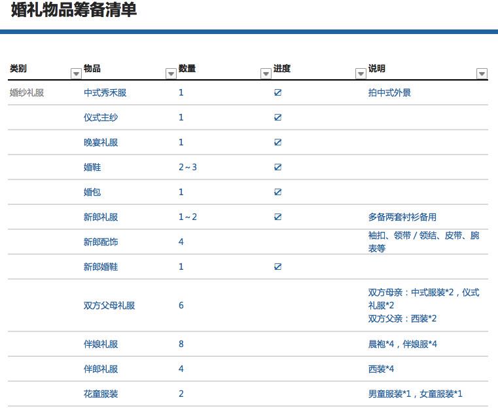Toggle the progress checkbox for 新郎婚鞋
498x408 pixels.
(x=277, y=267)
